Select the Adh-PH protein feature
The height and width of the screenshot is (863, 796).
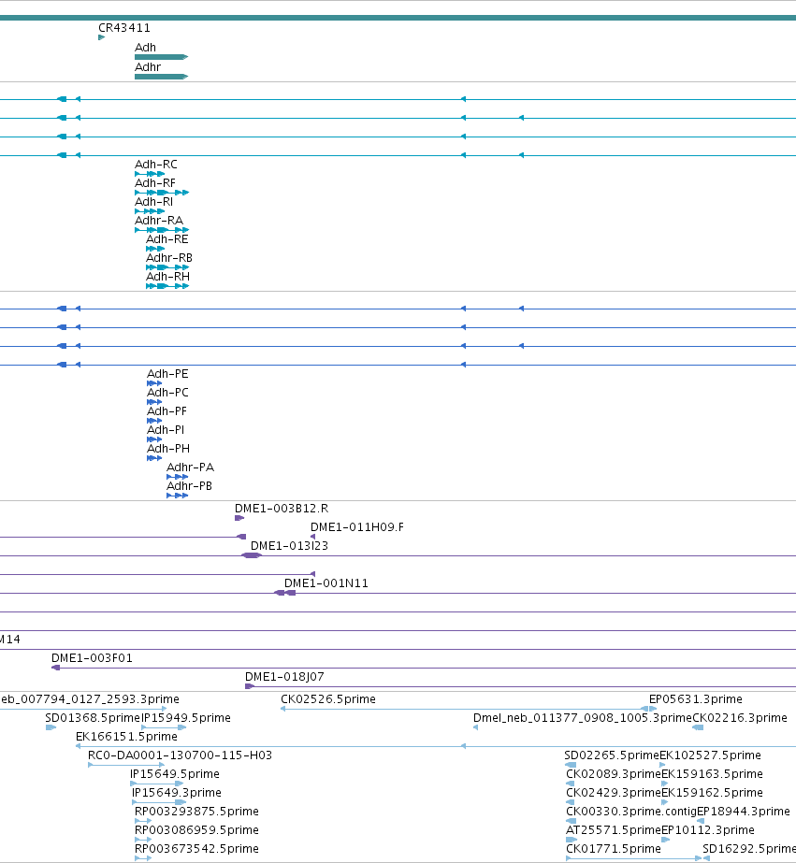[x=154, y=458]
